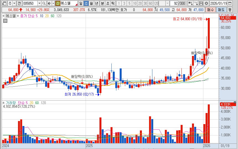
Task: Click the stock search magnifier icon
Action: pyautogui.click(x=44, y=3)
